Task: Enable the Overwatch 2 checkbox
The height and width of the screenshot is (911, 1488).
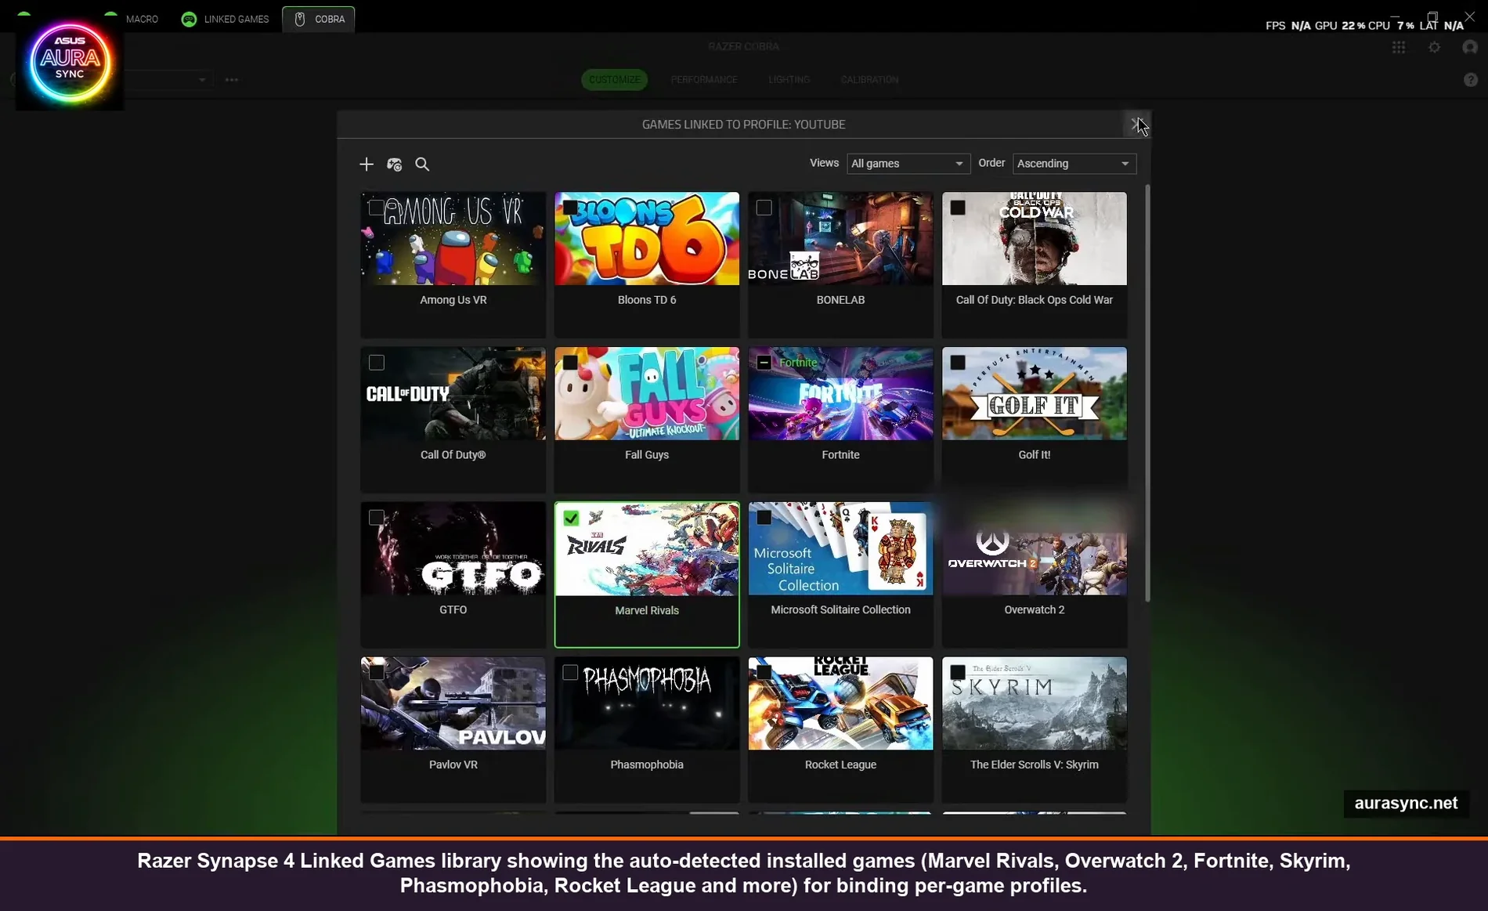Action: pyautogui.click(x=957, y=518)
